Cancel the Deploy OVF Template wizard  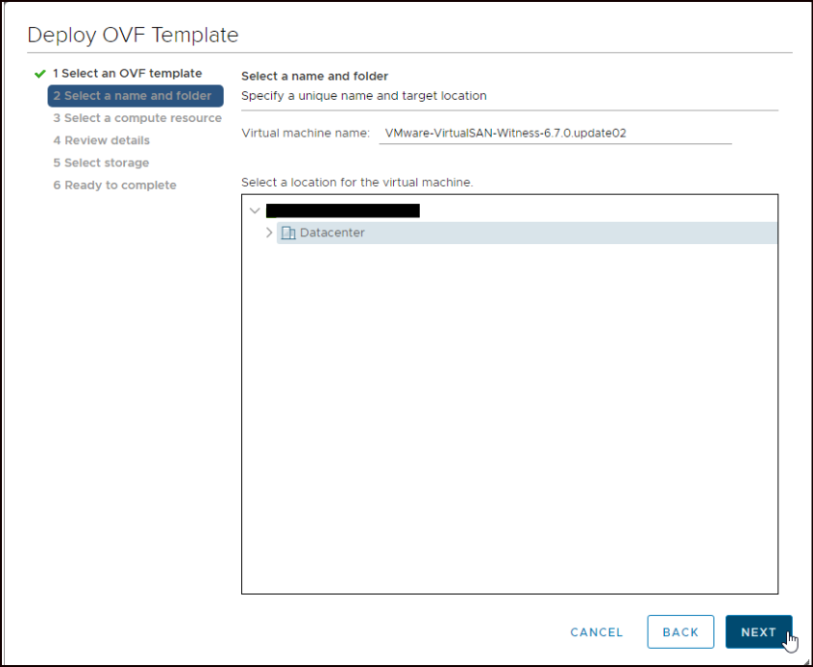tap(596, 632)
